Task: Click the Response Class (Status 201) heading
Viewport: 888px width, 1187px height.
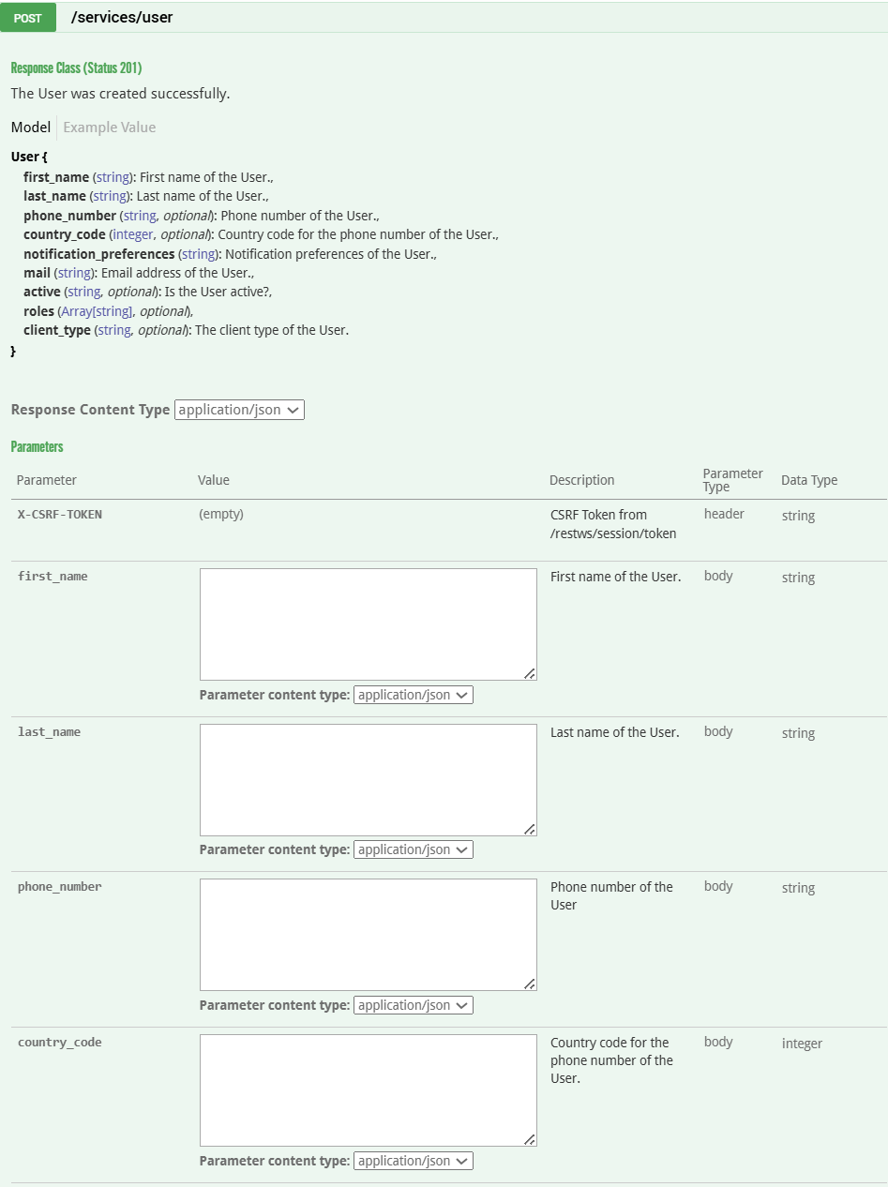Action: pos(76,68)
